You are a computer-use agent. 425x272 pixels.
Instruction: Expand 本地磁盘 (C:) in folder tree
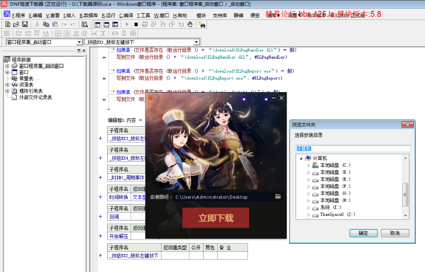pos(308,165)
